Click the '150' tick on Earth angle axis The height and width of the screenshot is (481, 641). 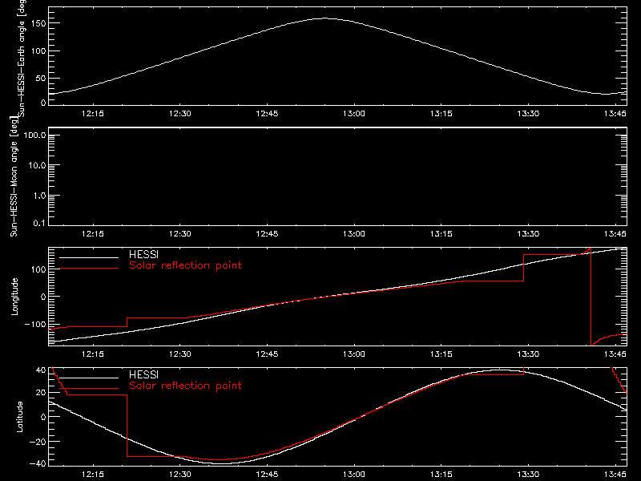pos(38,24)
